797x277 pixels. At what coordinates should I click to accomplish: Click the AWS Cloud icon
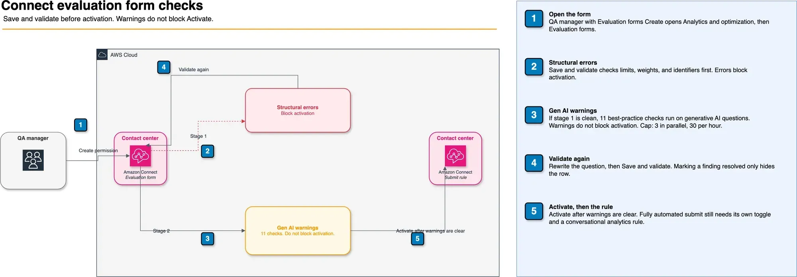[102, 55]
